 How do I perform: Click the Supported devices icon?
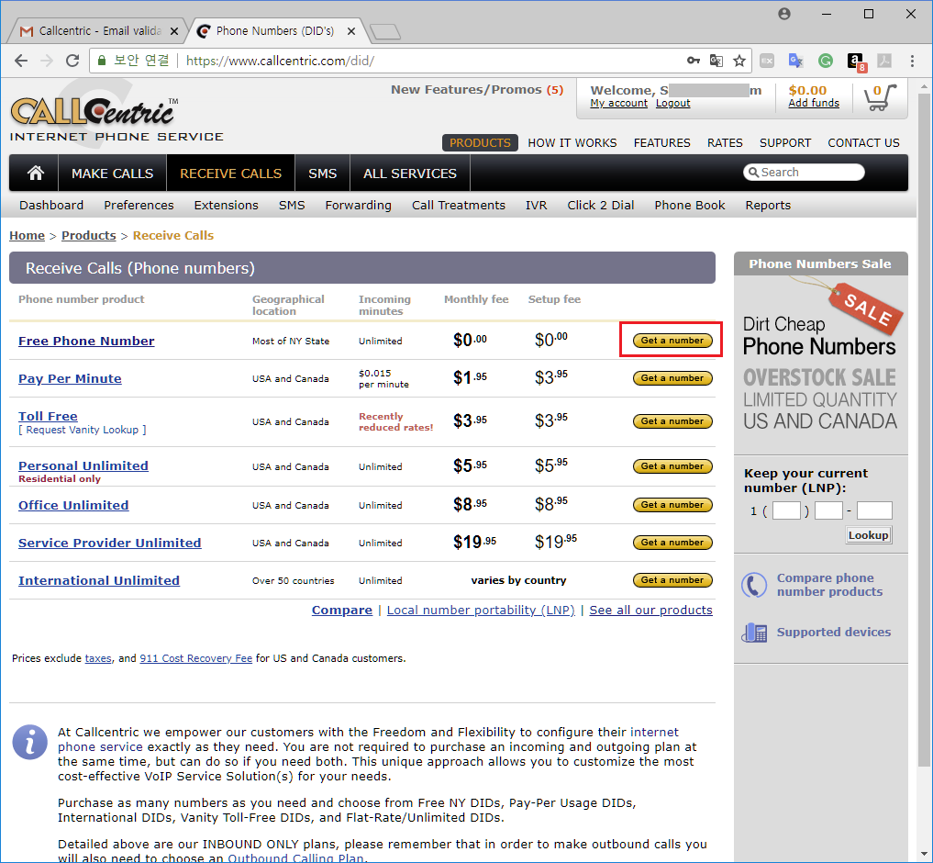click(753, 632)
